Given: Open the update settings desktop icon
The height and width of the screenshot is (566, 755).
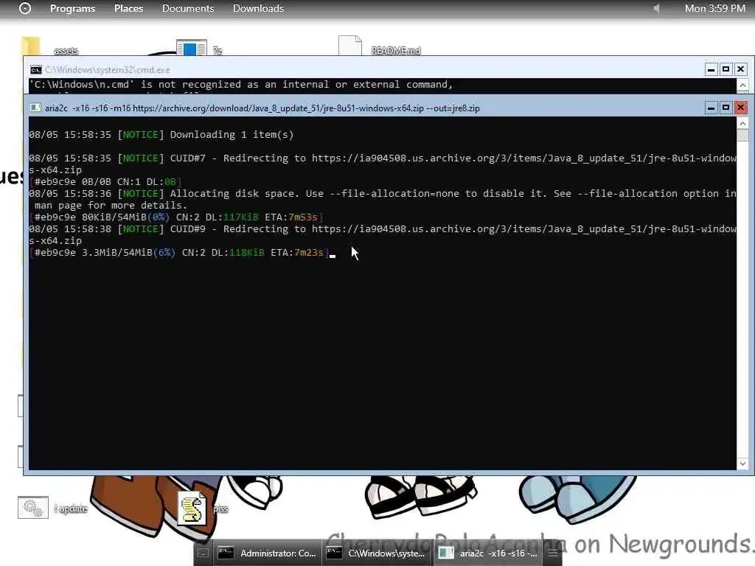Looking at the screenshot, I should point(33,508).
